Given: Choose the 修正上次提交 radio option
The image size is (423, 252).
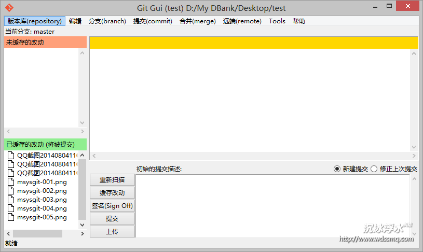Looking at the screenshot, I should [x=374, y=169].
